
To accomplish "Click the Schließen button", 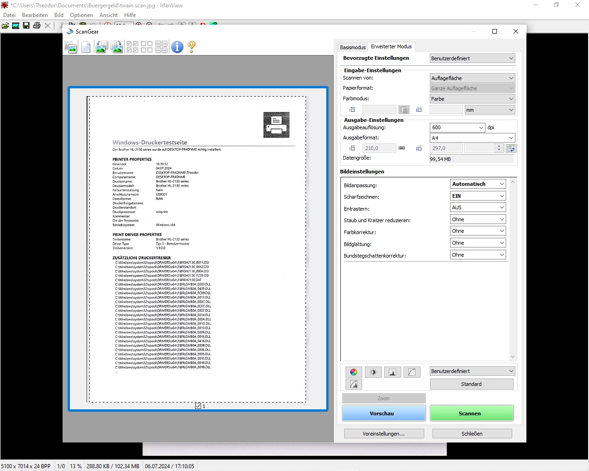I will coord(472,434).
